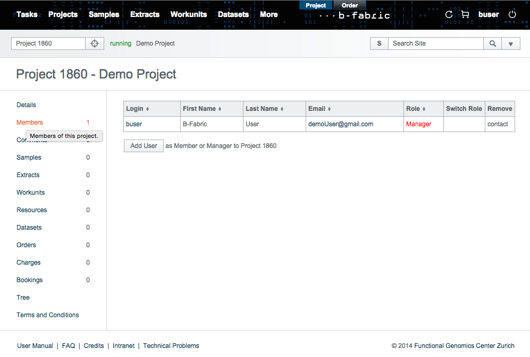Open the Intranet footer link
The width and height of the screenshot is (530, 357).
click(123, 346)
